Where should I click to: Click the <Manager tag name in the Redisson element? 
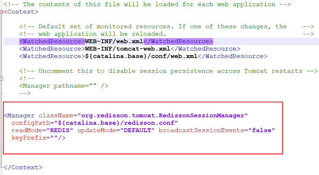(19, 115)
